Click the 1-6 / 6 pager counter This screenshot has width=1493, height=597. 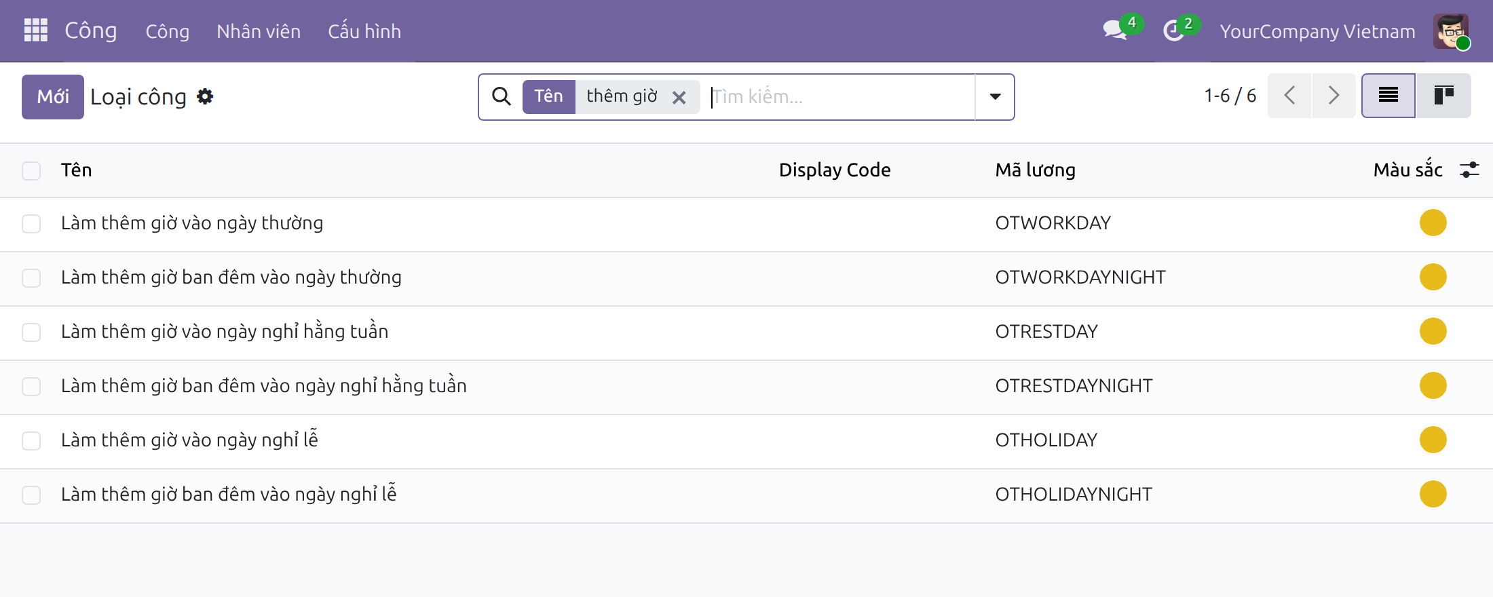(x=1230, y=96)
